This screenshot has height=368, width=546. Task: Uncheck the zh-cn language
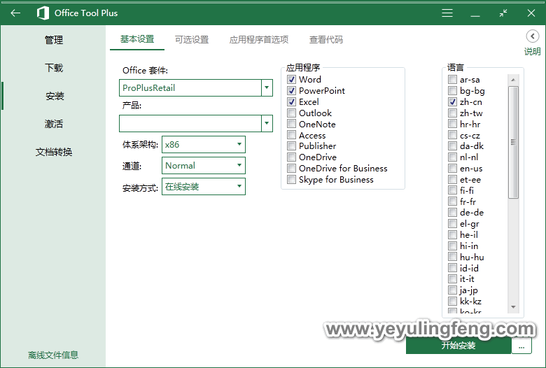coord(452,102)
